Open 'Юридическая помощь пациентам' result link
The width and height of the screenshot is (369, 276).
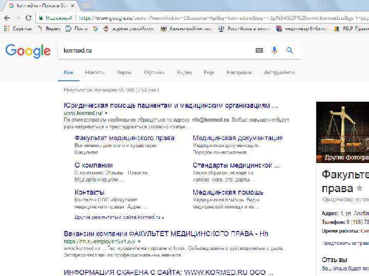click(x=171, y=106)
